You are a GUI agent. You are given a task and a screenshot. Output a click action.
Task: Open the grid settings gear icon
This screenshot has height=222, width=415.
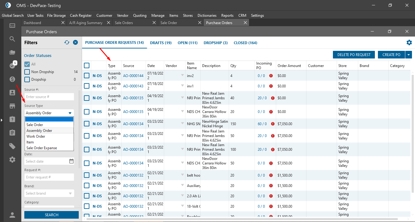[409, 43]
